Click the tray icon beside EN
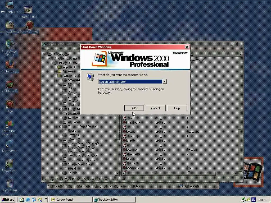The width and height of the screenshot is (271, 203). [x=248, y=200]
